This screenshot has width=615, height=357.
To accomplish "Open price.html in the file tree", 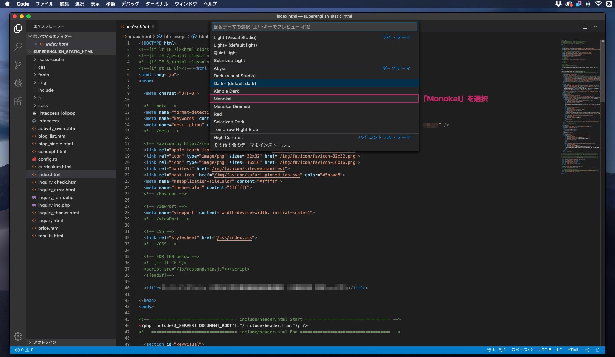I will (49, 228).
